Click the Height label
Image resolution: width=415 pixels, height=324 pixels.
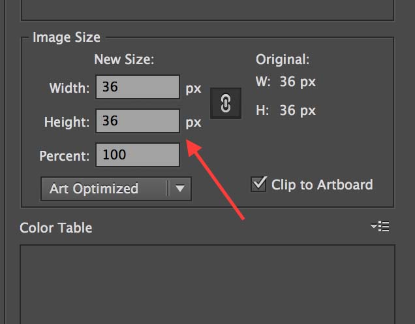coord(67,122)
